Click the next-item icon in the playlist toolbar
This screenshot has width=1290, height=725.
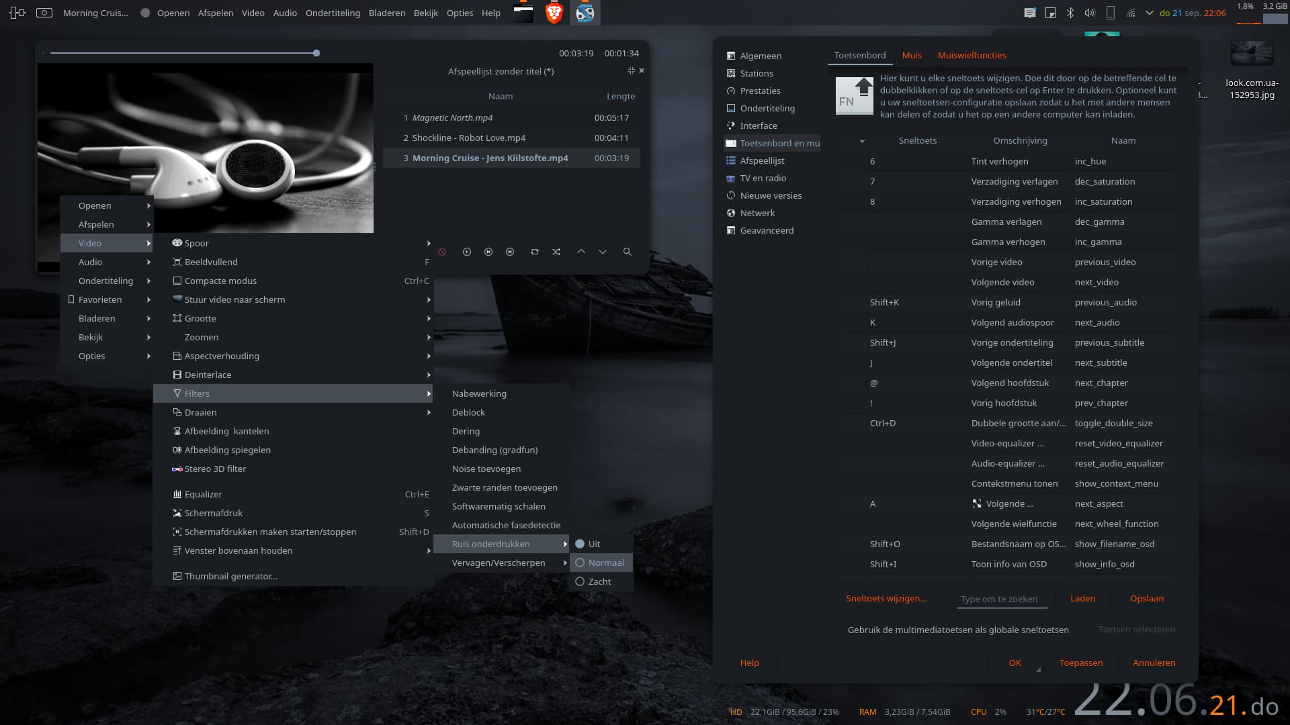click(510, 252)
